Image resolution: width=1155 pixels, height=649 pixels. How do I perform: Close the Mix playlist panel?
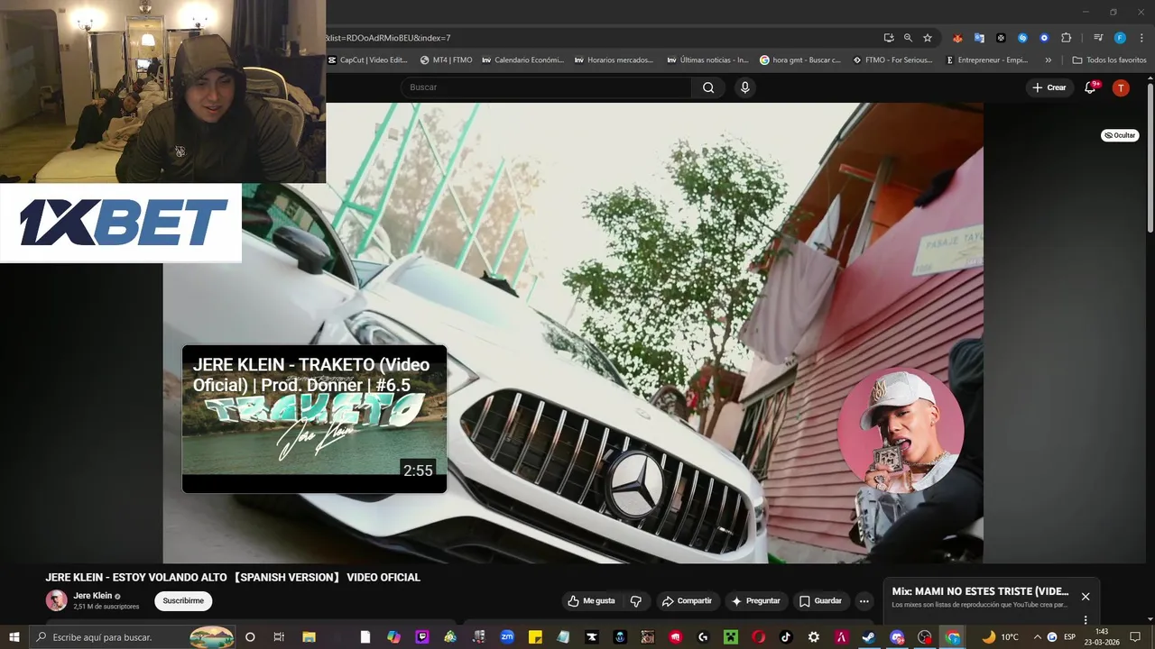[1086, 597]
